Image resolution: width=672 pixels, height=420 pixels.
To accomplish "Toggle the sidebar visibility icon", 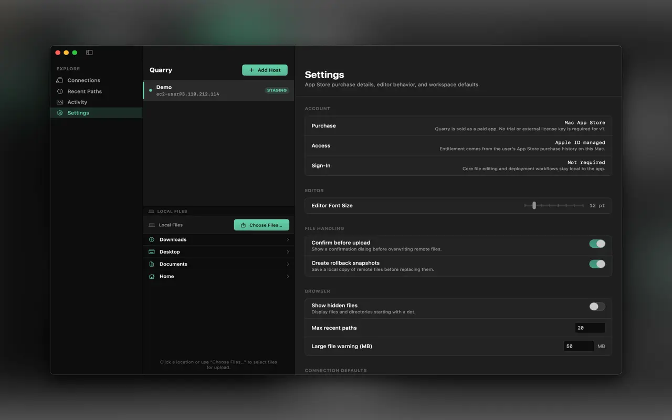I will pos(89,52).
